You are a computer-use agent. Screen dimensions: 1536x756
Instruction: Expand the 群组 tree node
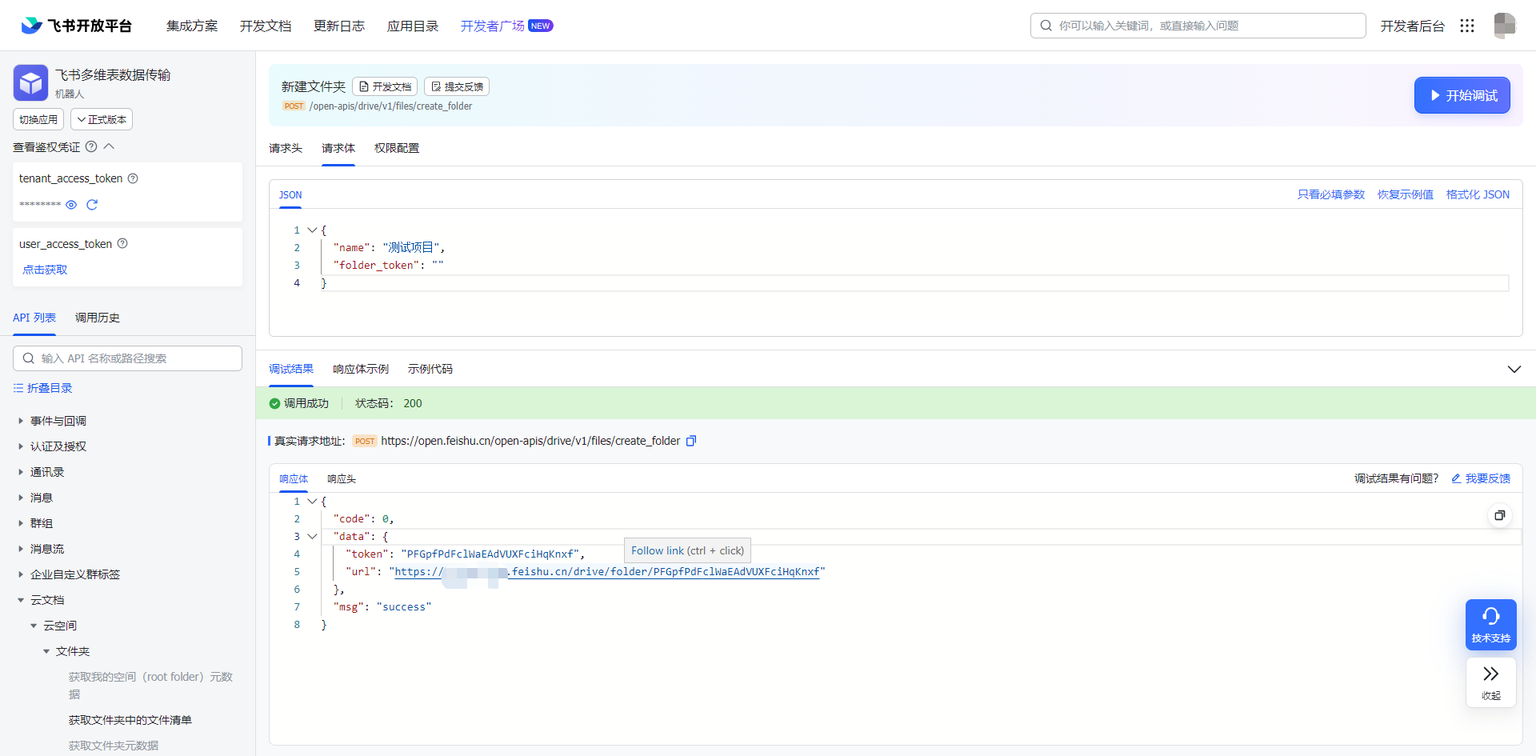[x=21, y=523]
